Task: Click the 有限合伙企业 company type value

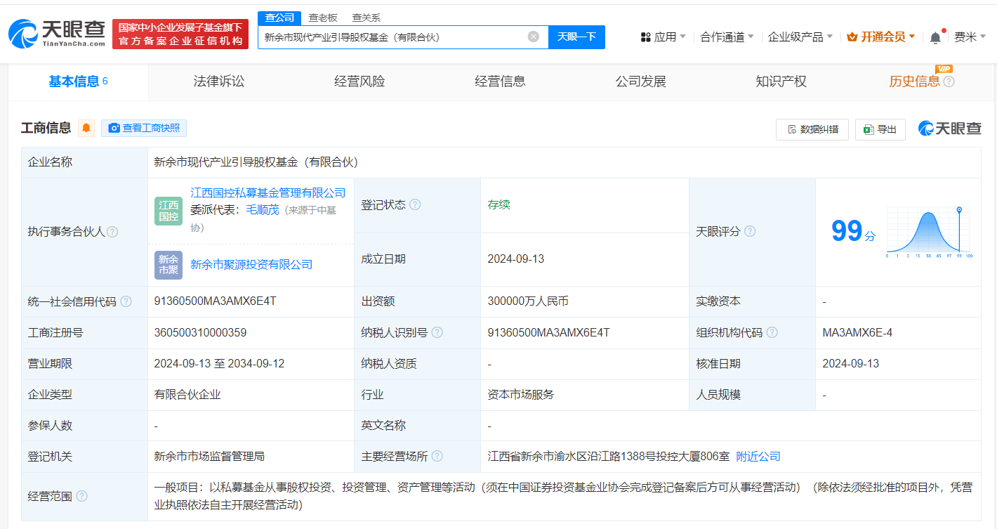Action: pyautogui.click(x=187, y=395)
